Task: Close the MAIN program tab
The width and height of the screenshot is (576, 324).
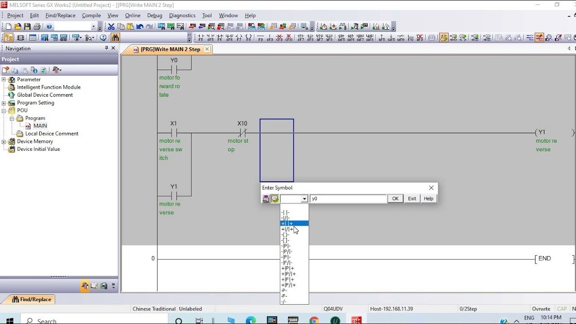Action: pos(207,49)
